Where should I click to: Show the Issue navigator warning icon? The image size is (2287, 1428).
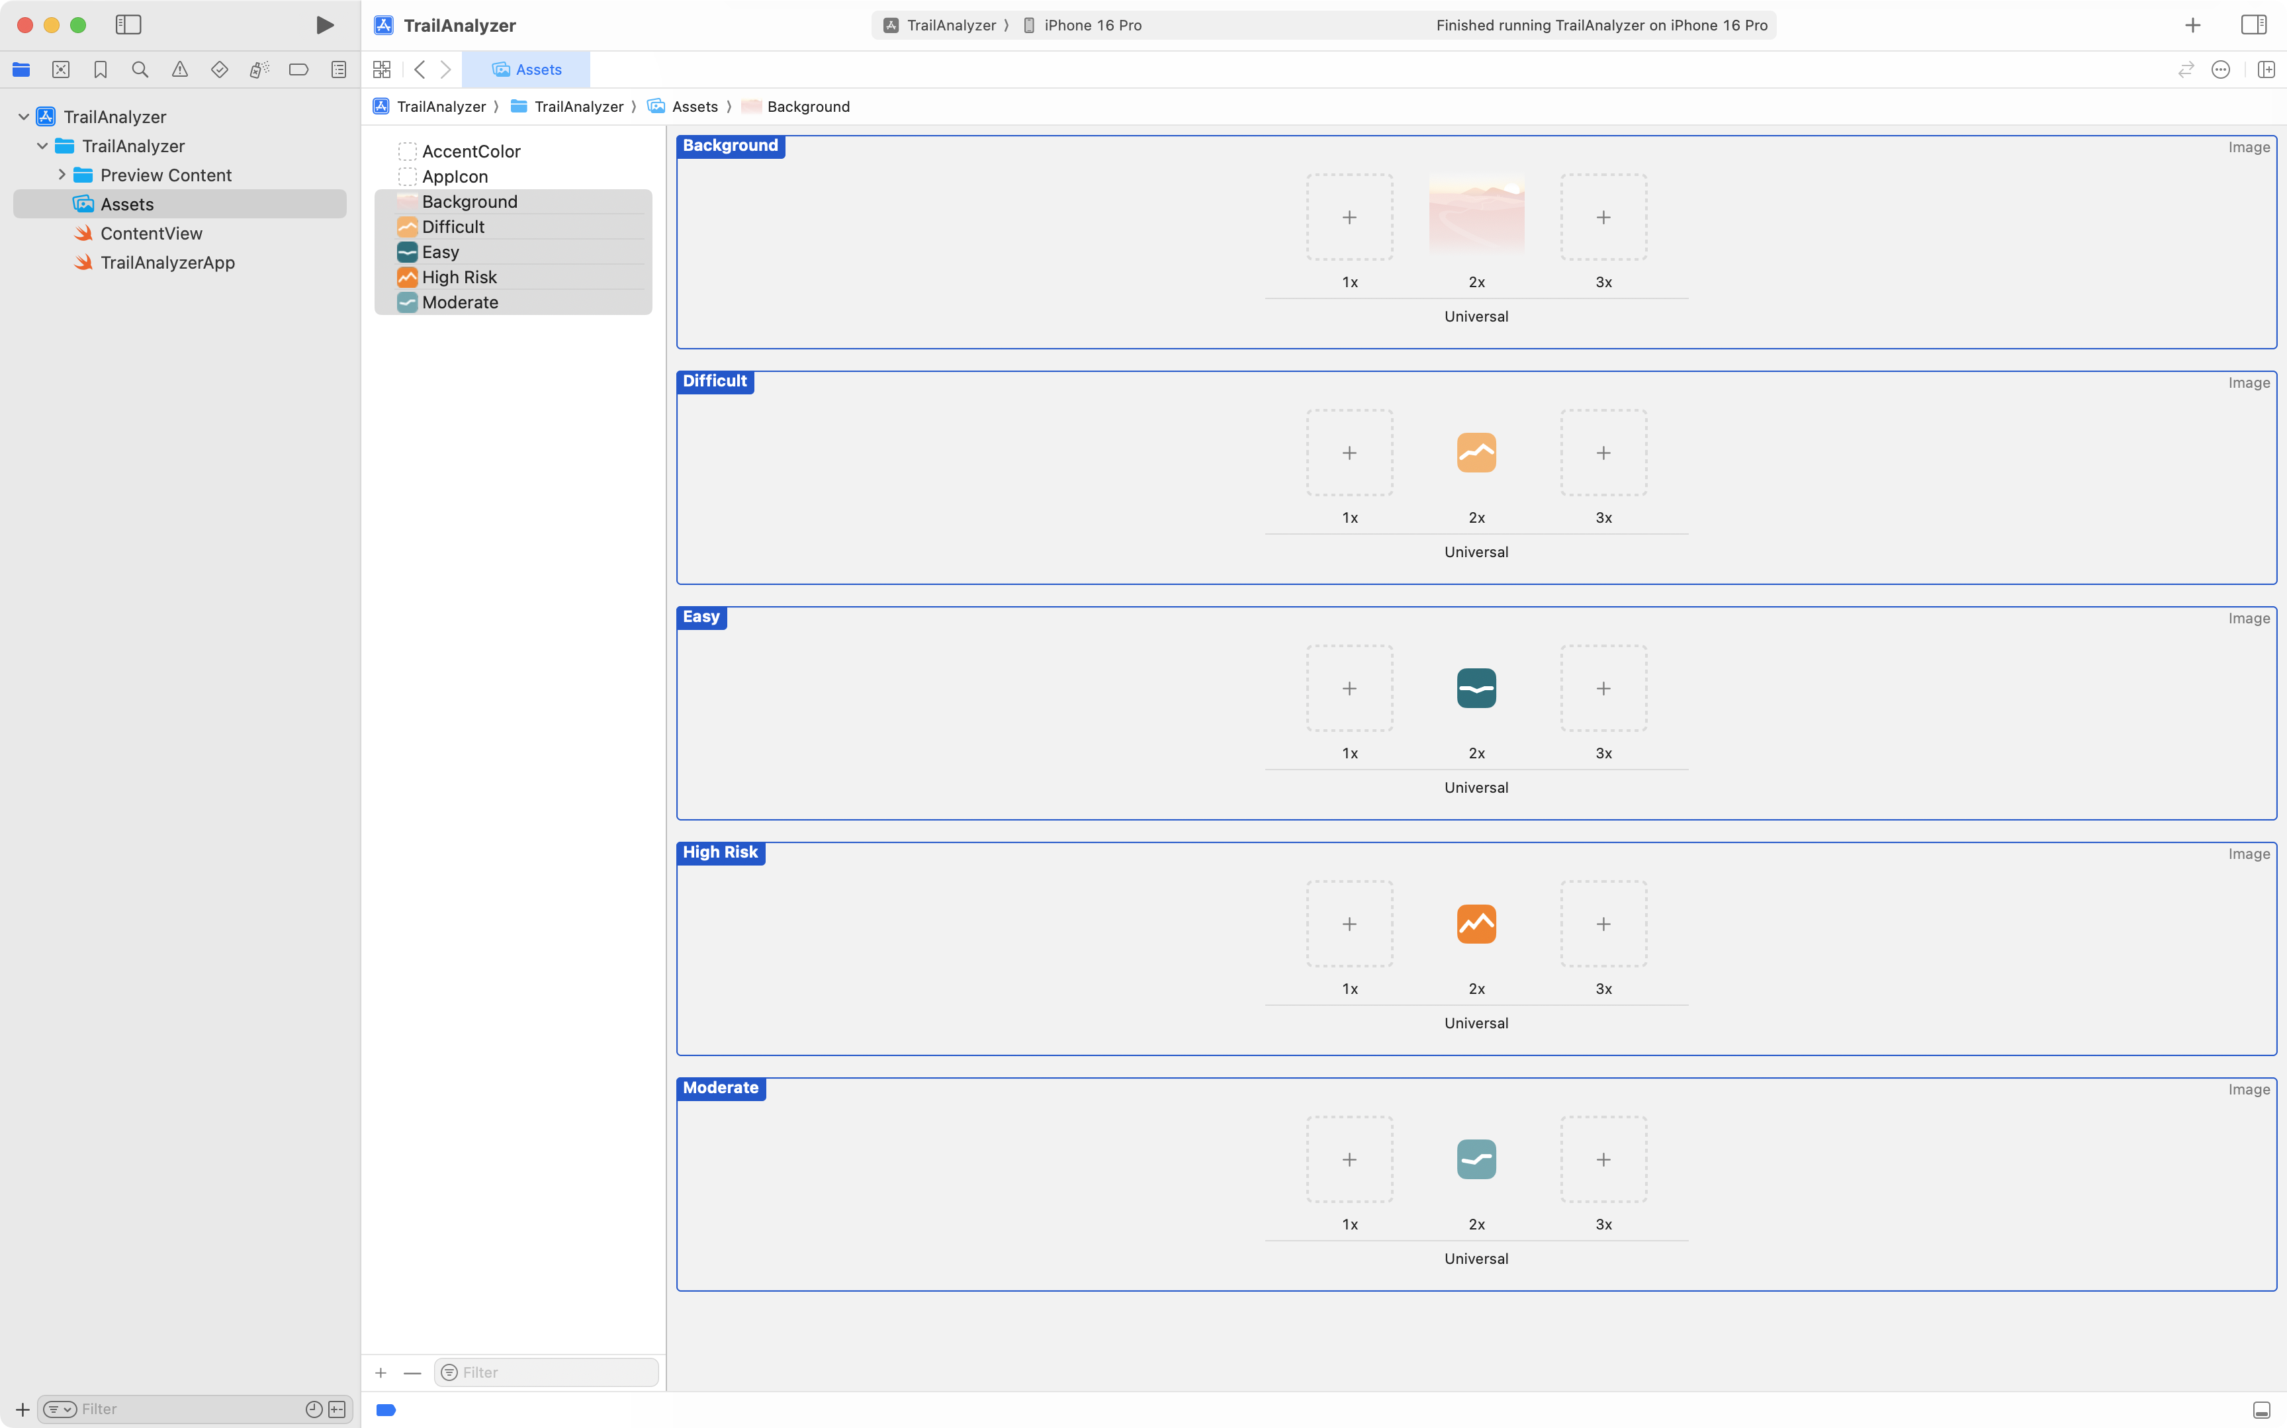[179, 69]
